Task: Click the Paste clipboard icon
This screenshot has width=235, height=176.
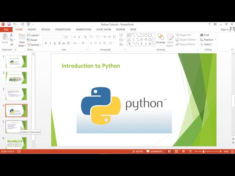Action: coord(5,37)
